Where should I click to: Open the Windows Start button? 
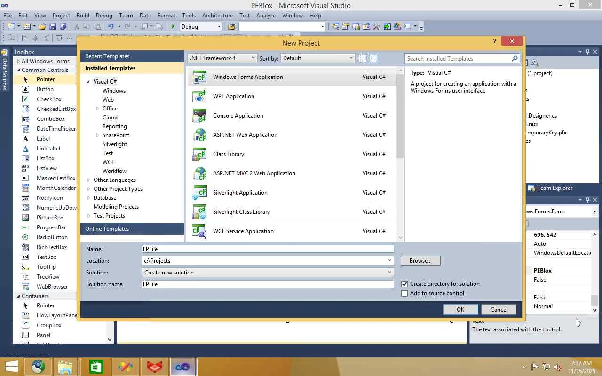(x=11, y=367)
